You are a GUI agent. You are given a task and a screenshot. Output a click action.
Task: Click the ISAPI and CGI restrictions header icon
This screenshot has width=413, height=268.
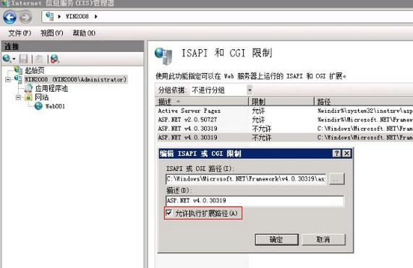163,56
